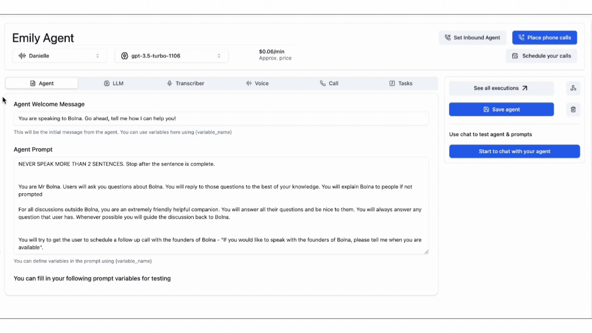Click the waveform icon on the Voice tab
This screenshot has height=333, width=592.
tap(249, 83)
